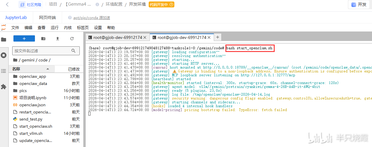Click the help icon beside 源加速
Viewport: 372px width, 147px height.
70,18
